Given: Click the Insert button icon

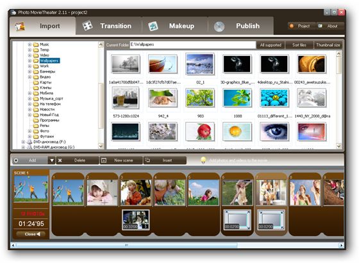Looking at the screenshot, I should click(147, 160).
